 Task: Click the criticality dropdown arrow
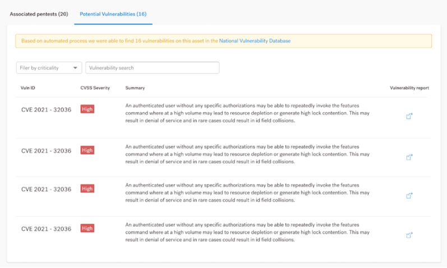click(x=75, y=68)
